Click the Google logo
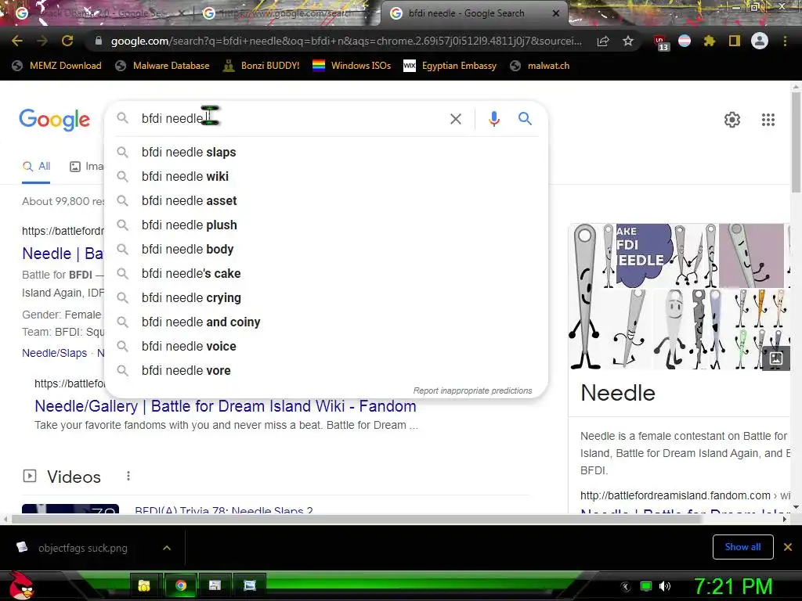 click(x=54, y=120)
